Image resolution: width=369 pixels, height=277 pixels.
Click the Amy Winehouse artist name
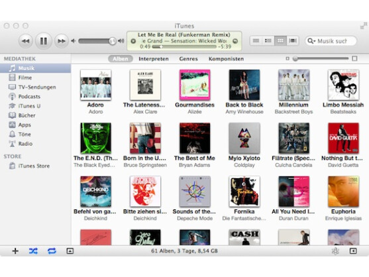(x=244, y=112)
